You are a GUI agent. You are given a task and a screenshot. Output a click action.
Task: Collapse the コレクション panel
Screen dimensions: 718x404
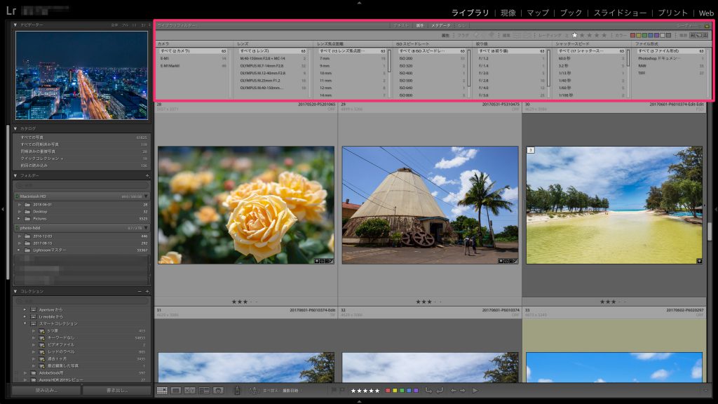point(15,291)
